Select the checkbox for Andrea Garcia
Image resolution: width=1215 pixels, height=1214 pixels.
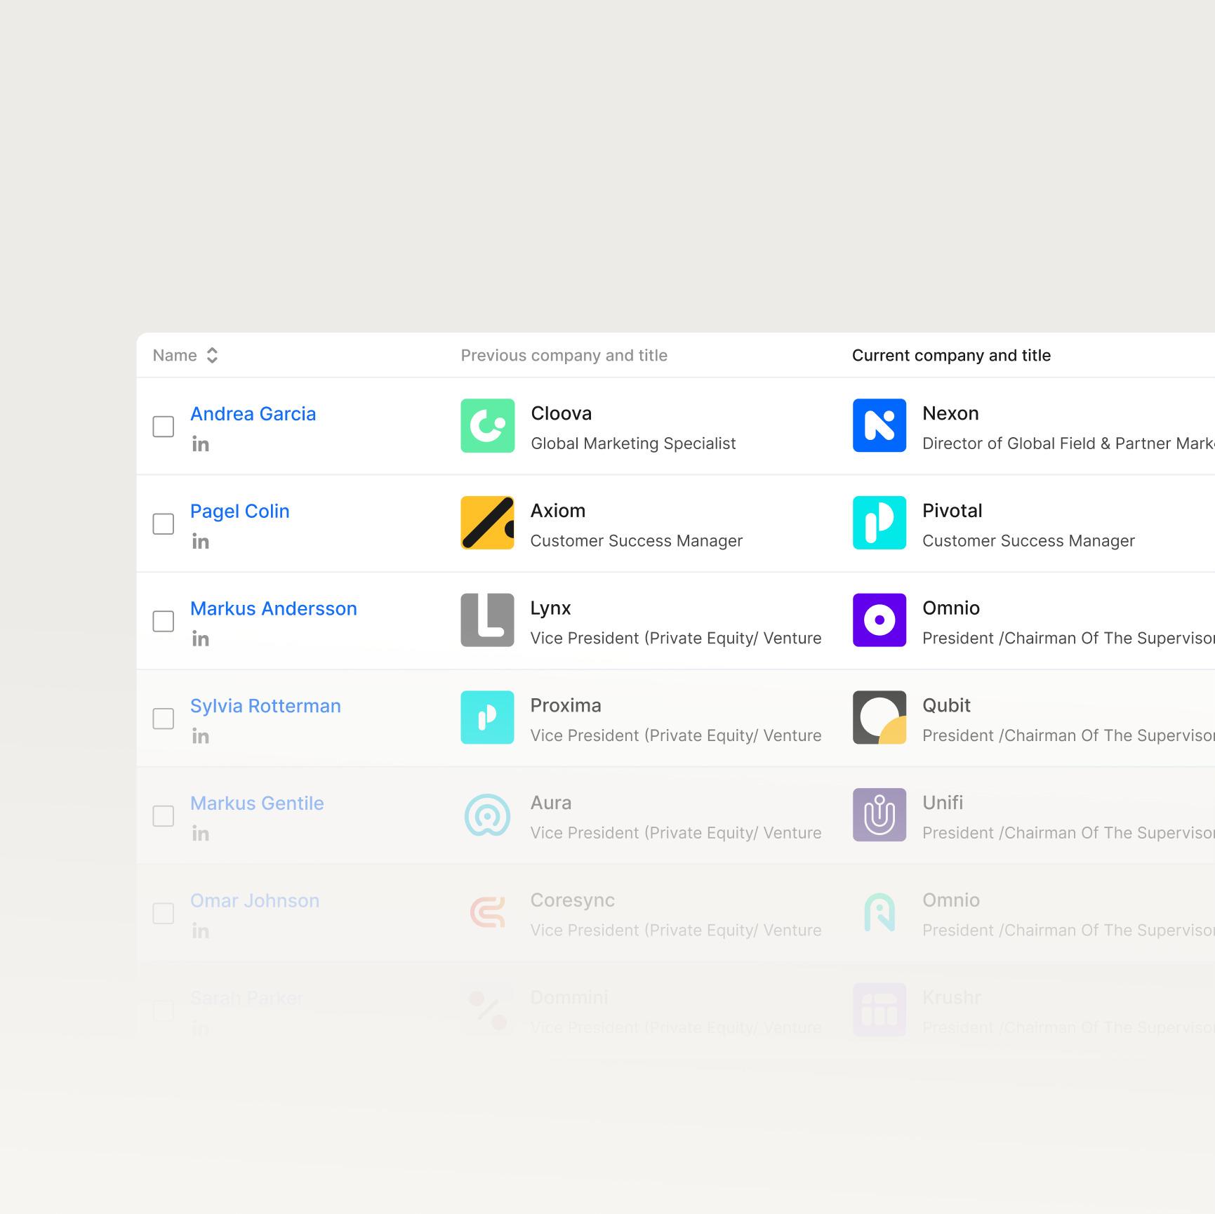[164, 427]
